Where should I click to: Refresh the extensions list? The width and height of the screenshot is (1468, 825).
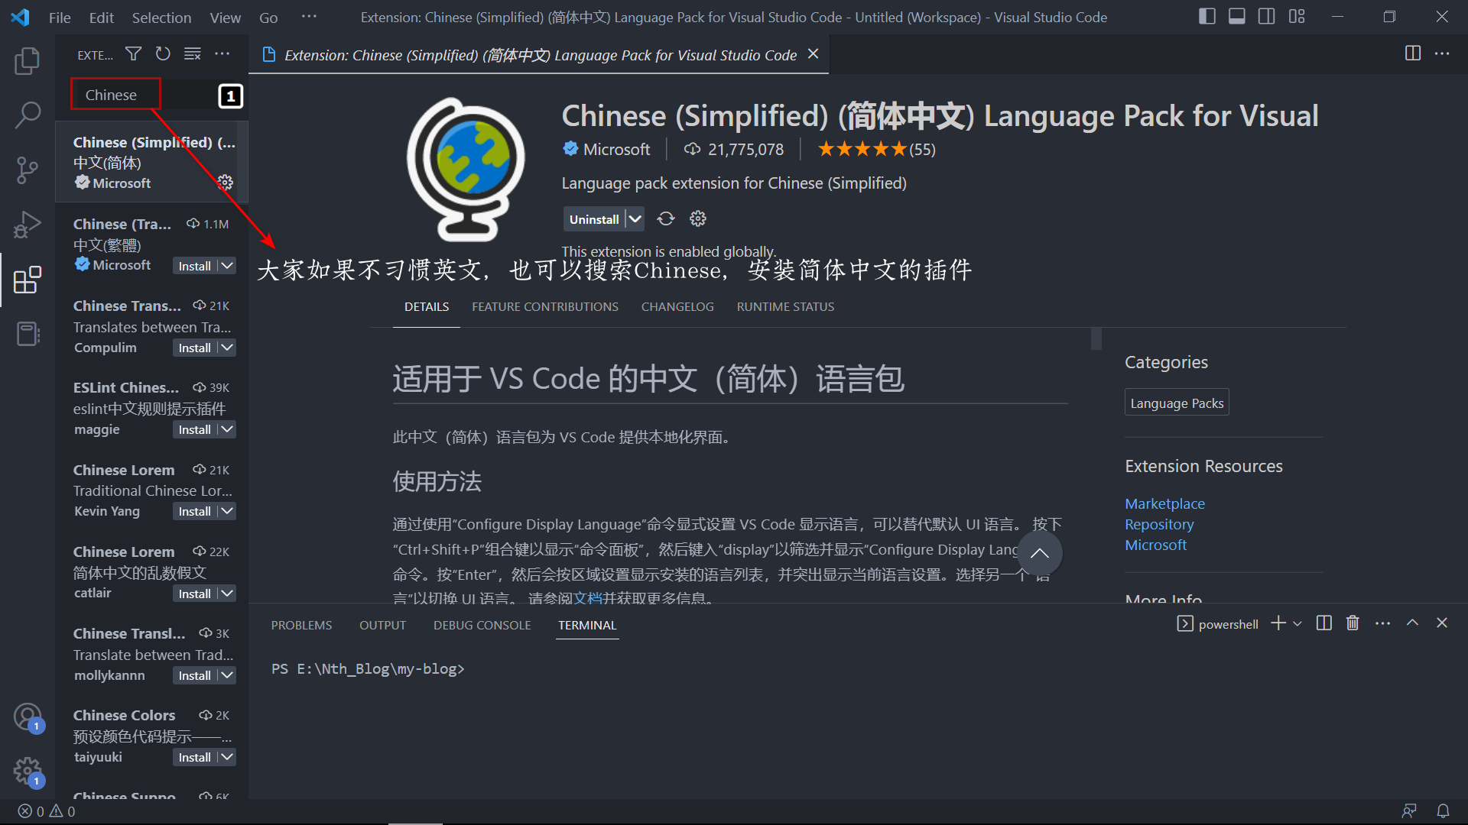(163, 53)
